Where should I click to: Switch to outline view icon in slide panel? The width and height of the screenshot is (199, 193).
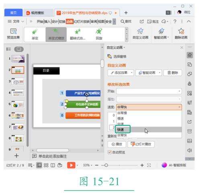[9, 49]
